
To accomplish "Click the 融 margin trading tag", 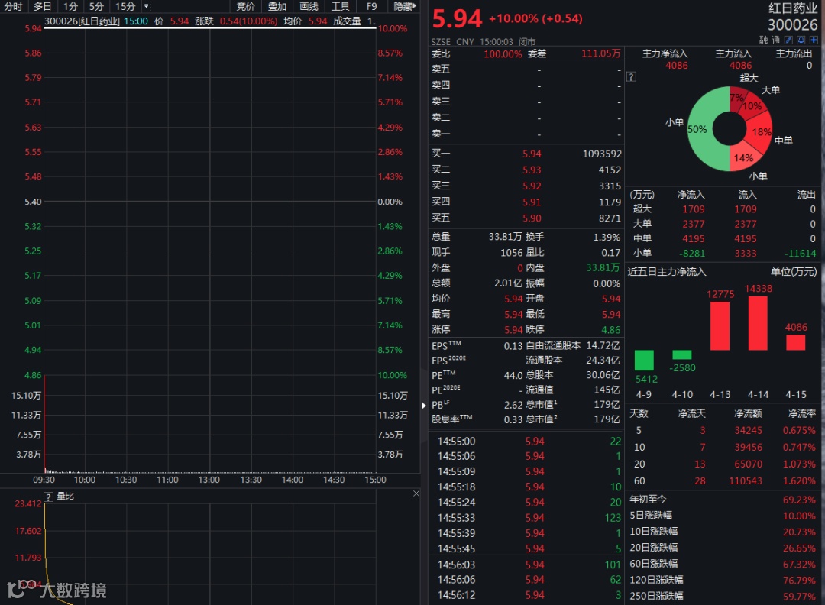I will (764, 40).
